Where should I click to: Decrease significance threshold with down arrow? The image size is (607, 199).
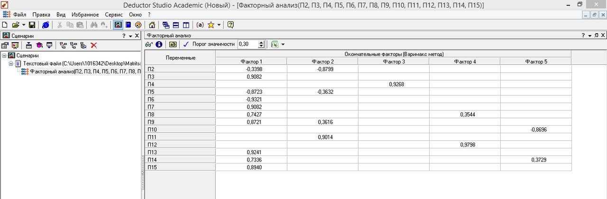point(261,46)
